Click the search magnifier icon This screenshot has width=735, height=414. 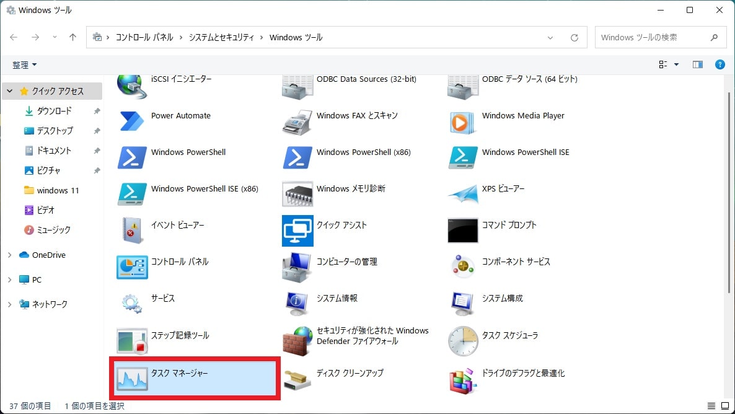click(x=714, y=38)
